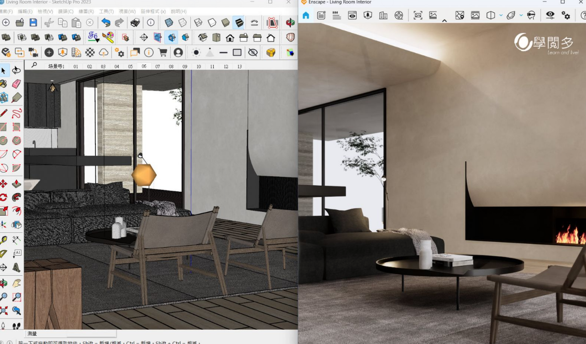Open Model Info icon in SketchUp toolbar
The height and width of the screenshot is (344, 586).
150,22
